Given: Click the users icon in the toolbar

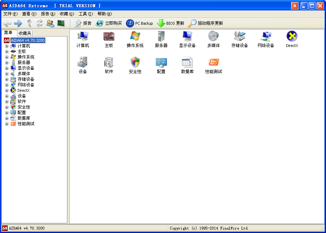Looking at the screenshot, I should [50, 23].
